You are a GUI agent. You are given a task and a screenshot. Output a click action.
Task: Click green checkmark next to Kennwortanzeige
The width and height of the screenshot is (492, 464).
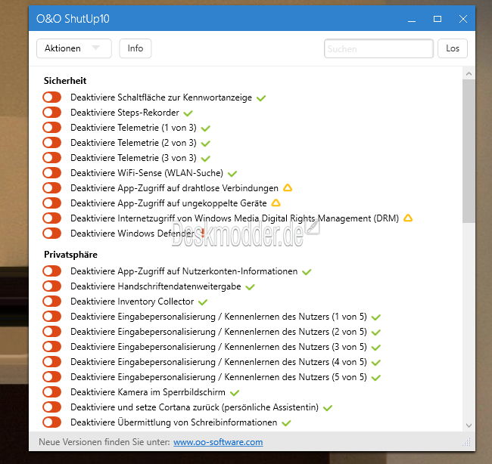261,98
